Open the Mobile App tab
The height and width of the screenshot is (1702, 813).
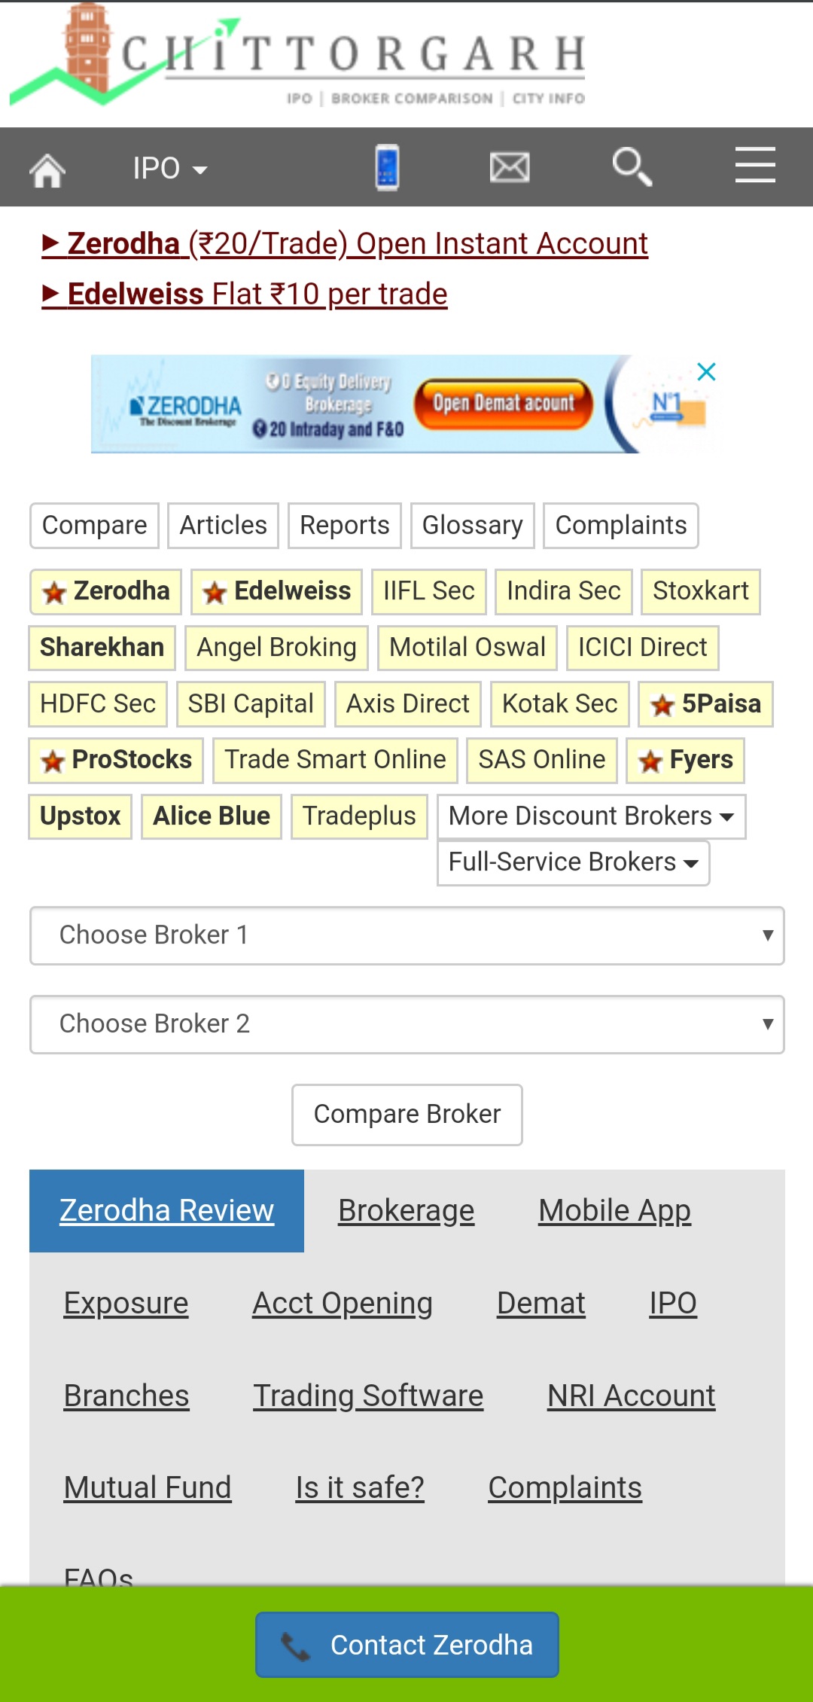pos(614,1210)
